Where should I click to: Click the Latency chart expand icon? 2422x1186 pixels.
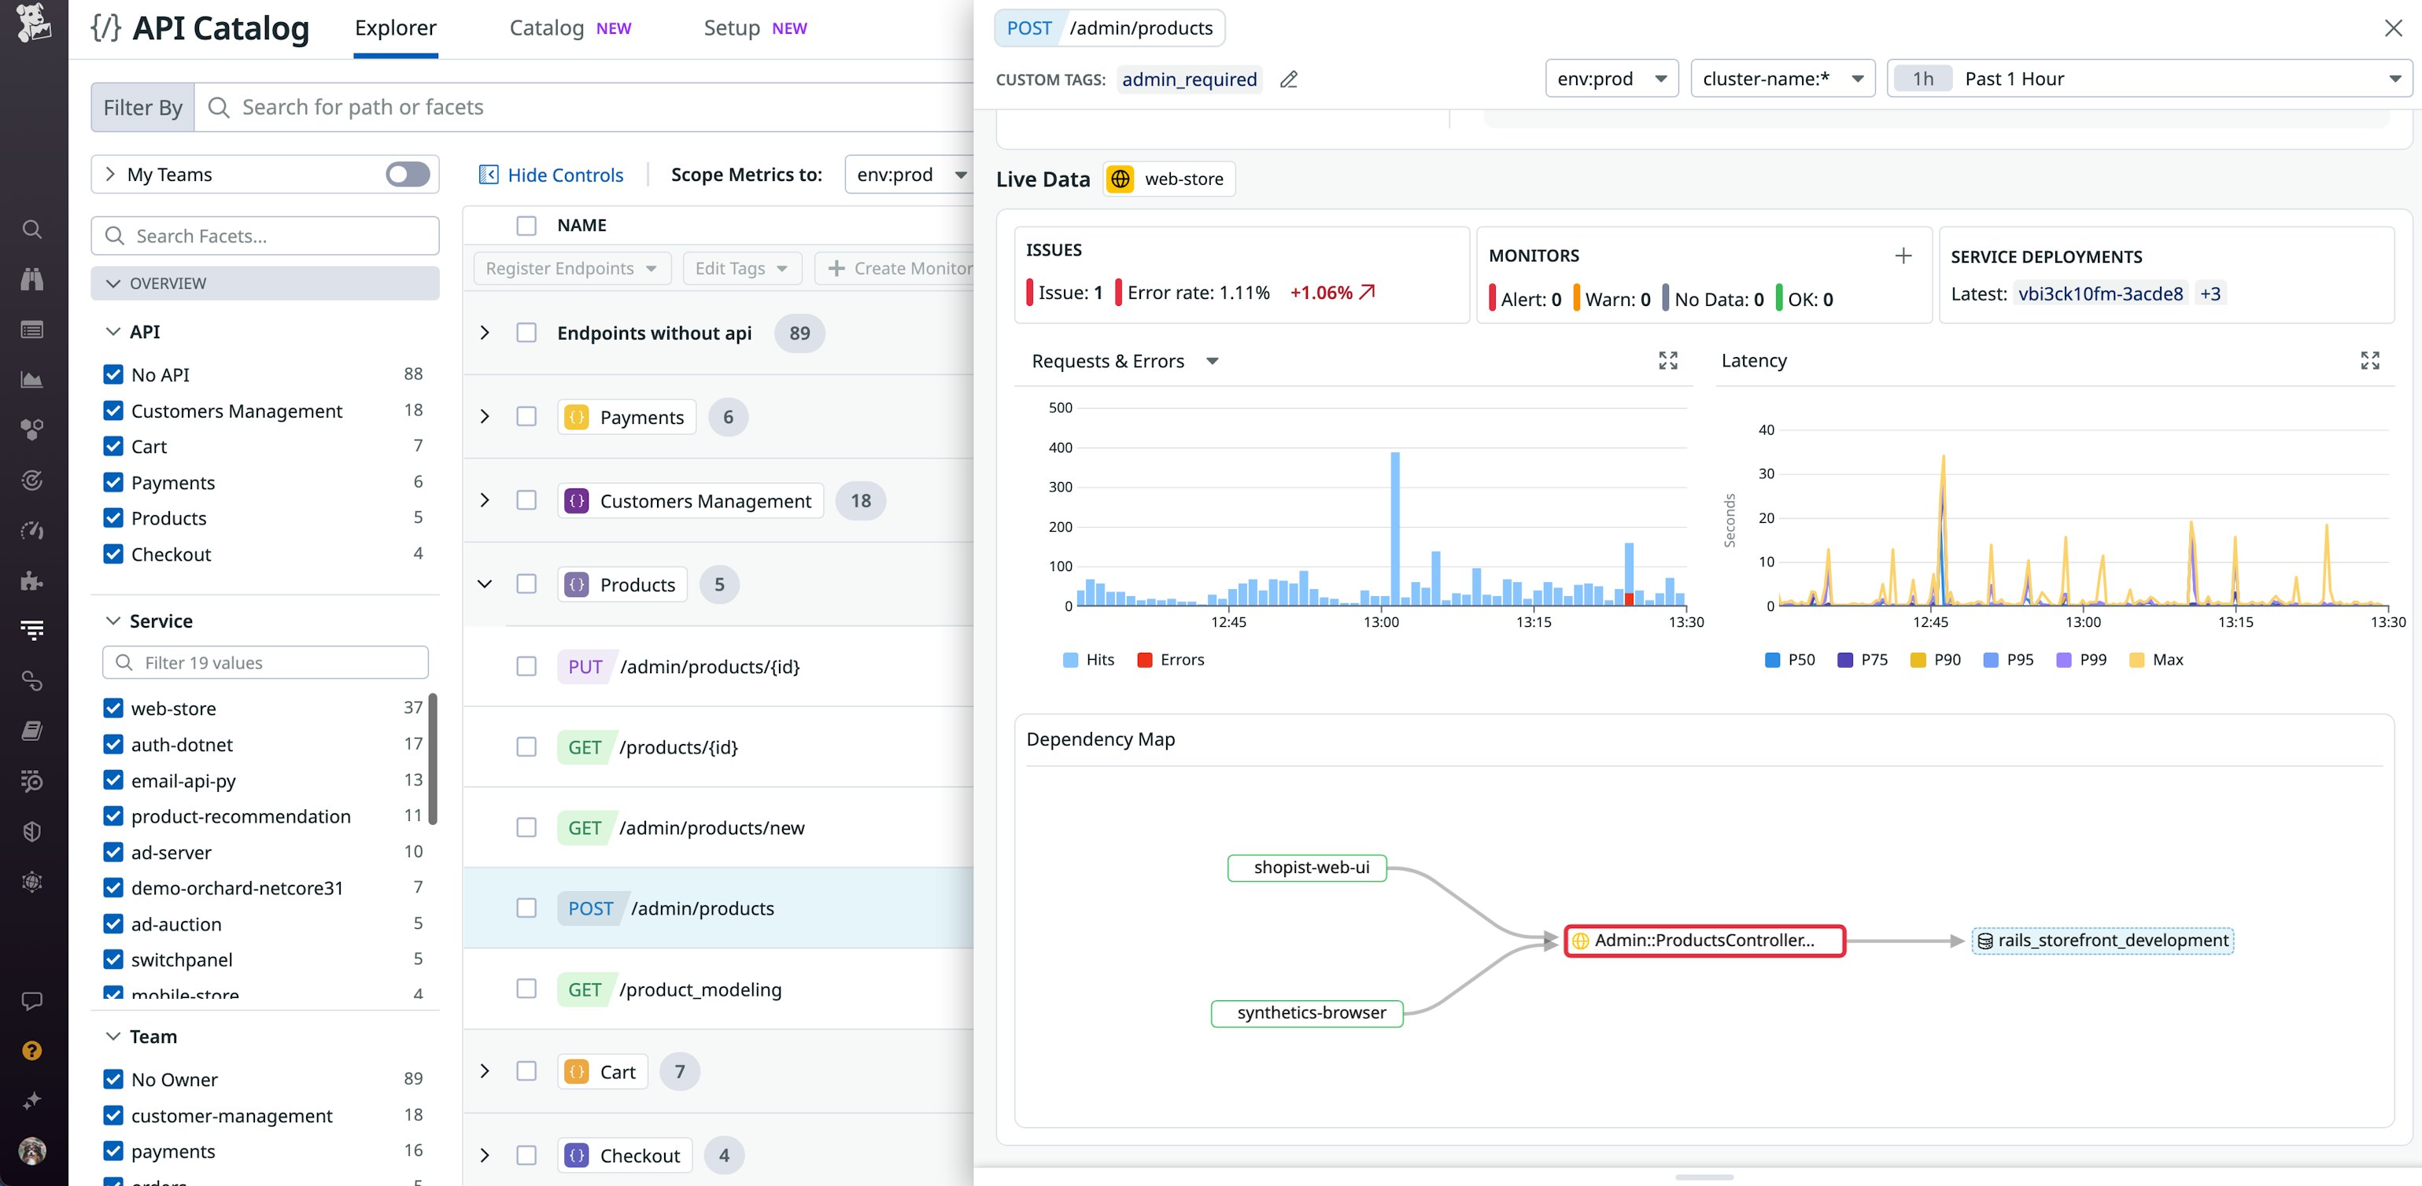[x=2370, y=360]
